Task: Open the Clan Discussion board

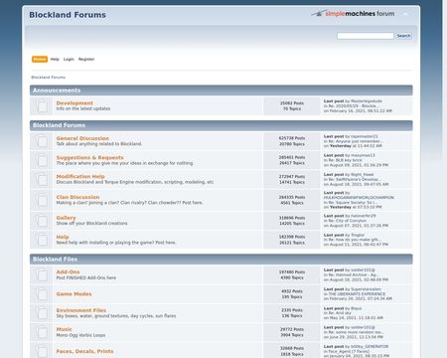Action: (77, 197)
